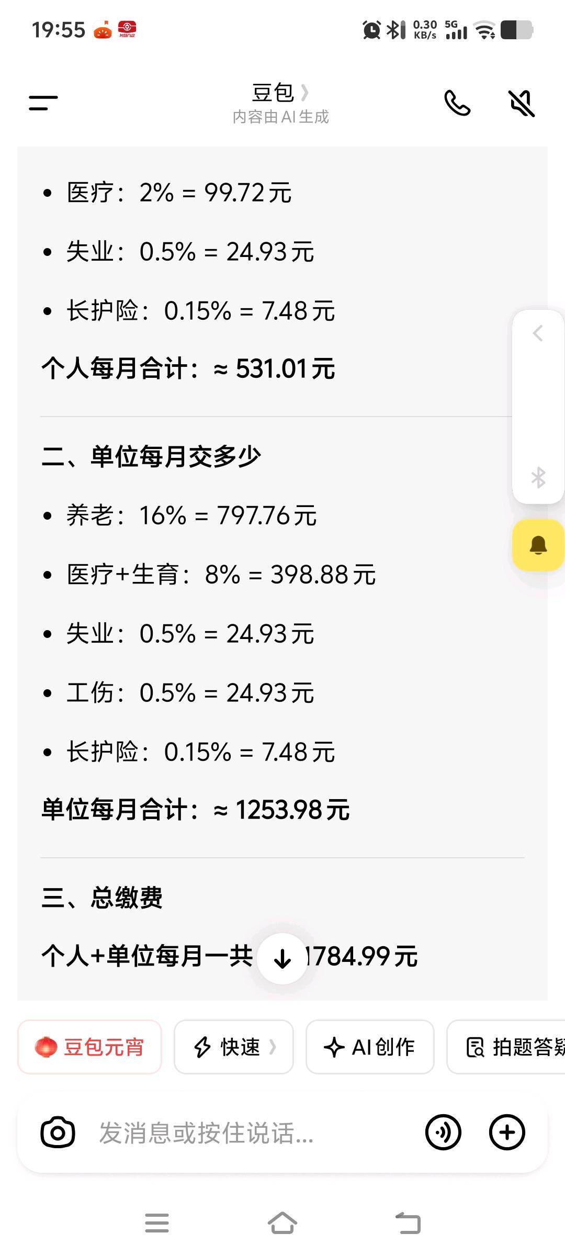The image size is (565, 1256).
Task: Tap the 单位每月合计 total line
Action: coord(196,810)
